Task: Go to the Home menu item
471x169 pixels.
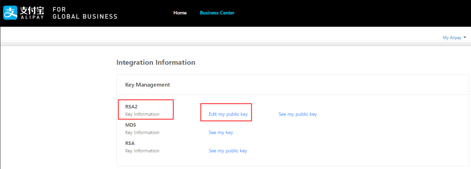Action: tap(180, 13)
